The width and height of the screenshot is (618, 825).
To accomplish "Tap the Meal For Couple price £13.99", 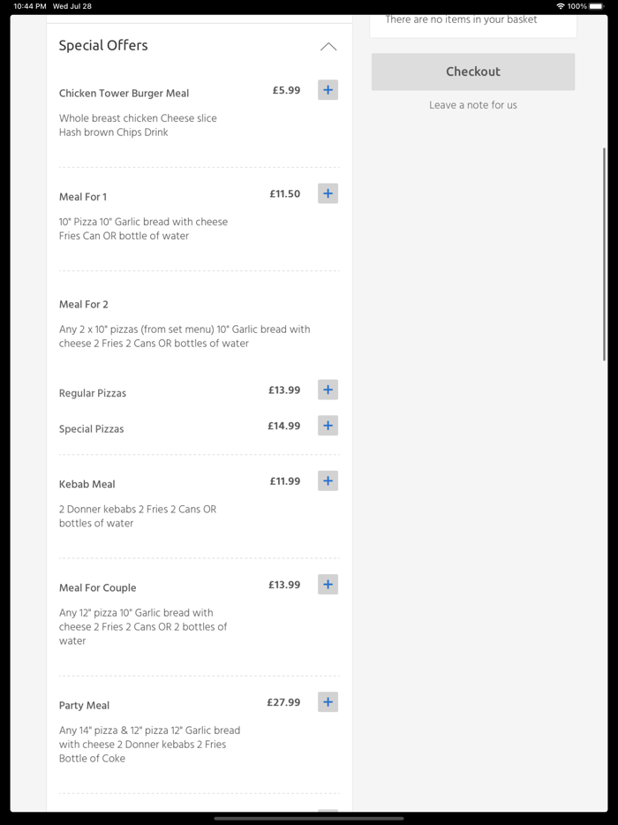I will pos(284,585).
